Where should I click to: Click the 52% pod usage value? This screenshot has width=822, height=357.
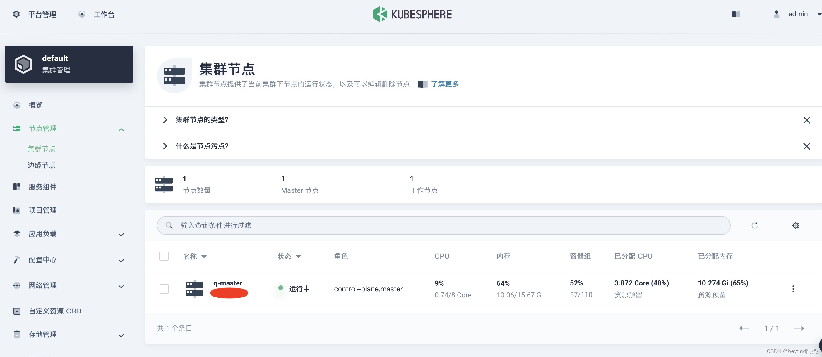(x=576, y=283)
